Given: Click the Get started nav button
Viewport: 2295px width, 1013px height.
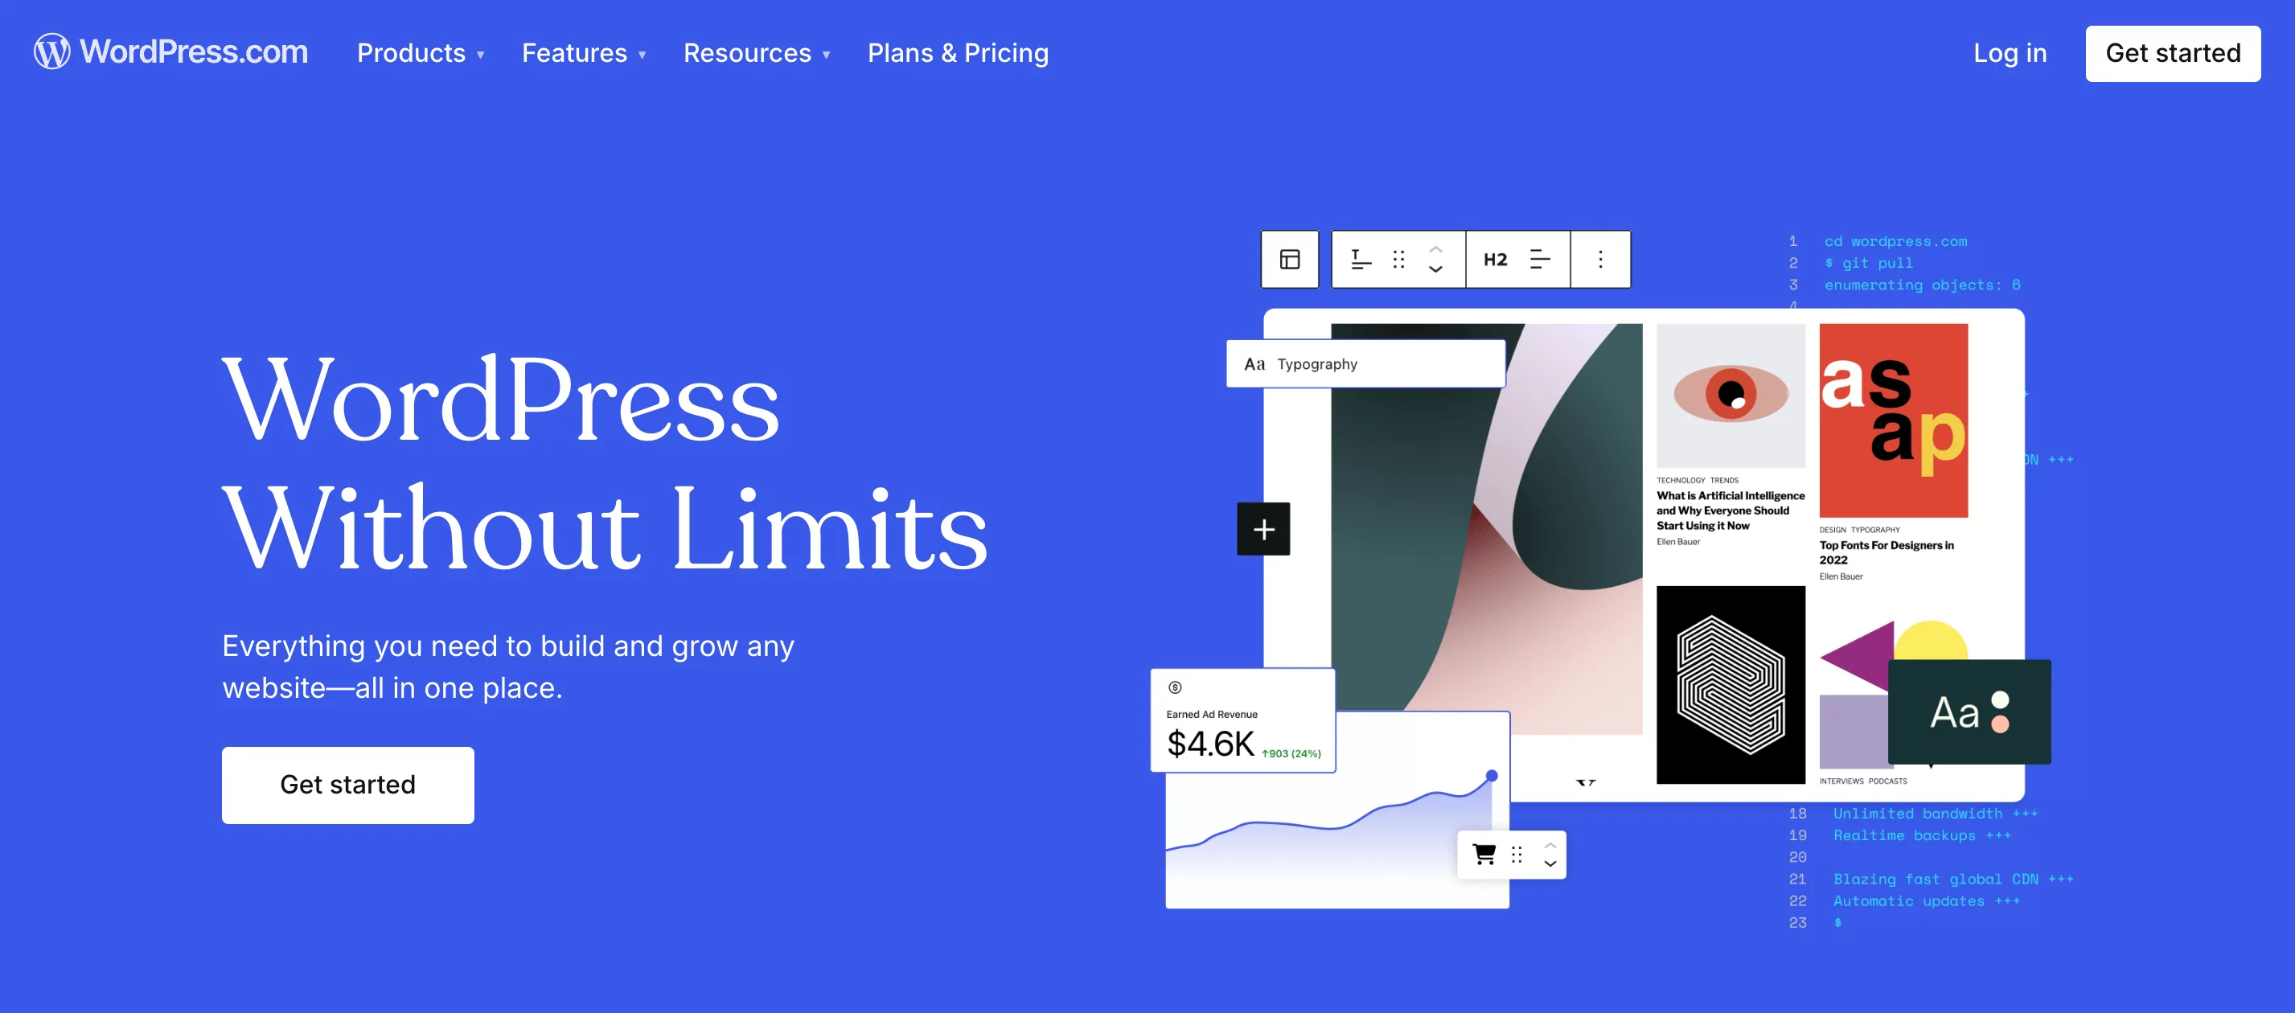Looking at the screenshot, I should (2174, 53).
